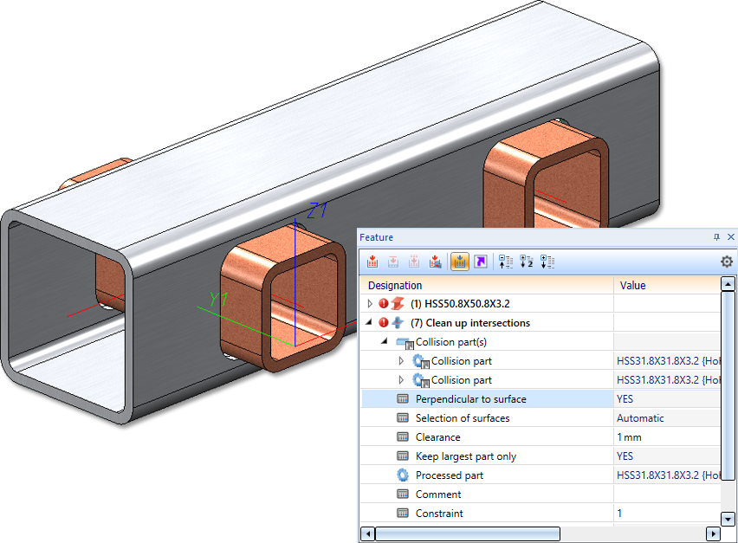Expand all feature entries with down-arrow icon
Viewport: 738px width, 543px height.
pyautogui.click(x=547, y=262)
